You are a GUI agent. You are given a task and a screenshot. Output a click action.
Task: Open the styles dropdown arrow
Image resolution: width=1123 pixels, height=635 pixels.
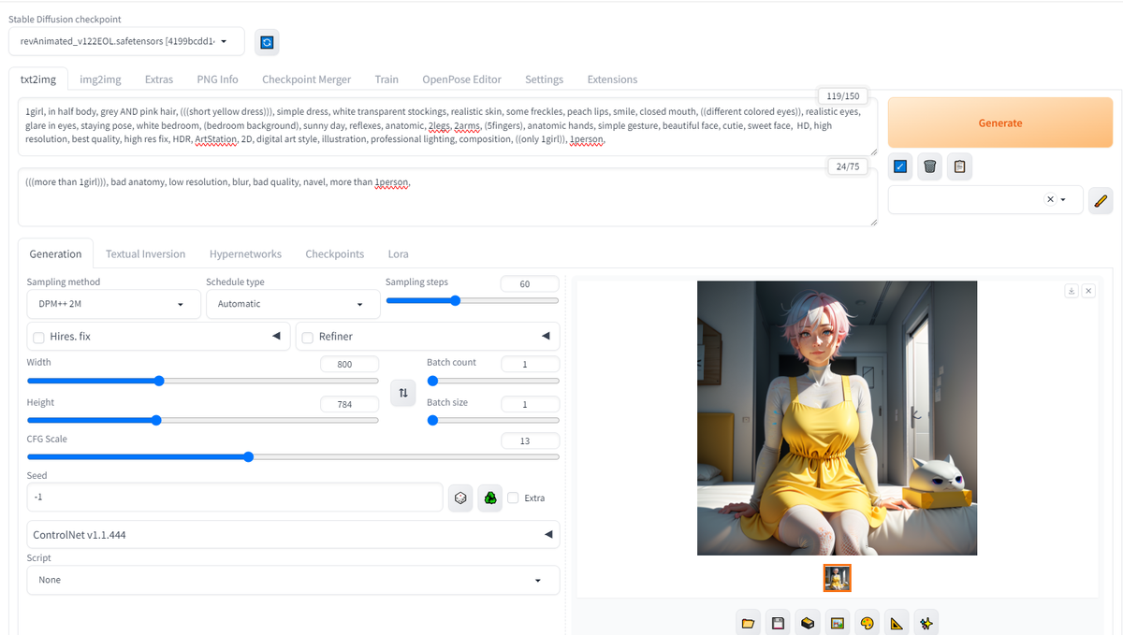1063,199
